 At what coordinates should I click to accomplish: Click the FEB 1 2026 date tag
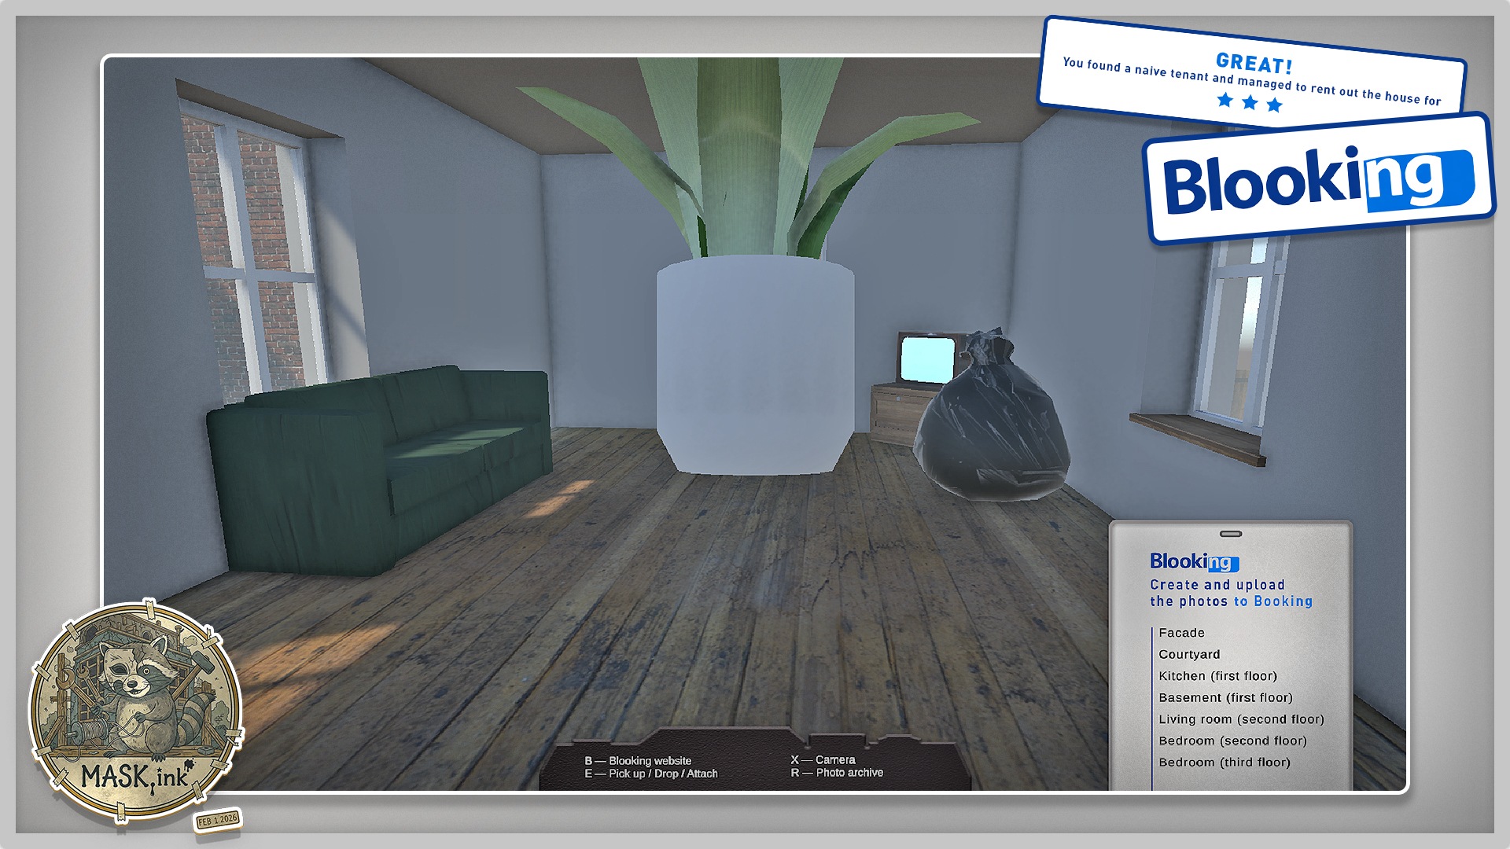pyautogui.click(x=217, y=820)
